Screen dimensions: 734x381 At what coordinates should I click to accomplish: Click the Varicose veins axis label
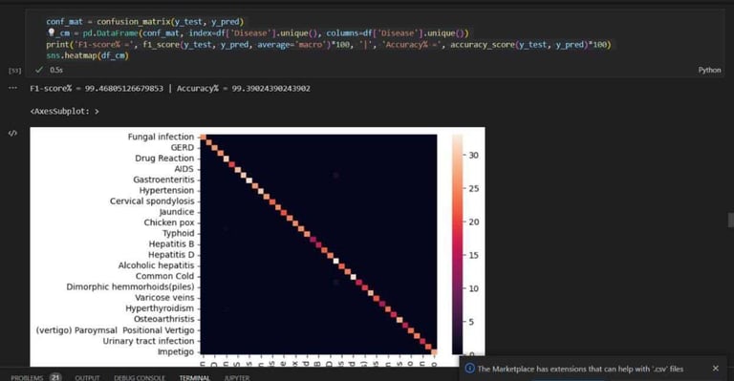pos(164,297)
